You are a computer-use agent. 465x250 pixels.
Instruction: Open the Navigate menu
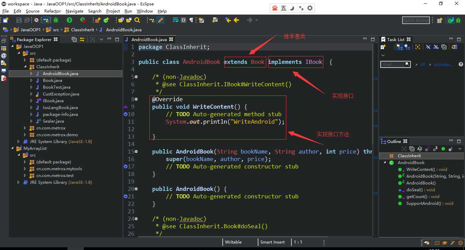[x=75, y=11]
